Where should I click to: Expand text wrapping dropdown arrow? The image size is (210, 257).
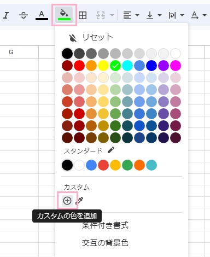pos(182,15)
